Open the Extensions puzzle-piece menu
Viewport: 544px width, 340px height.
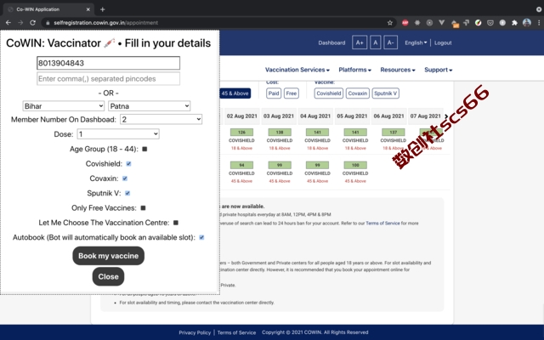[x=514, y=23]
